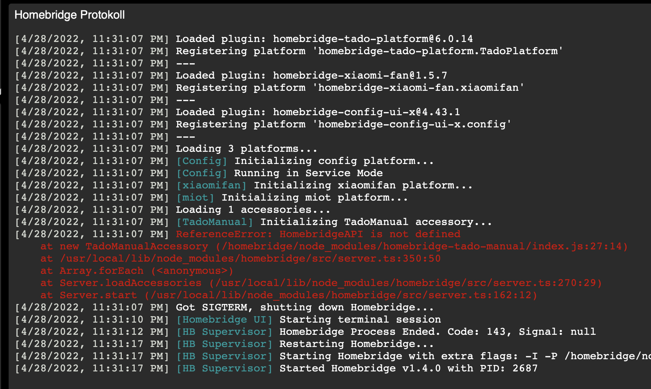
Task: Click the [Homebridge UI] log tag
Action: coord(224,319)
